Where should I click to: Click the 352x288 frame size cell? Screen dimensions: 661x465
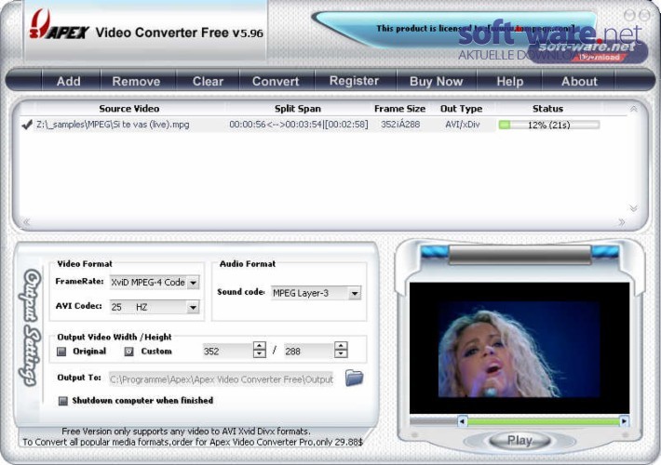tap(400, 125)
